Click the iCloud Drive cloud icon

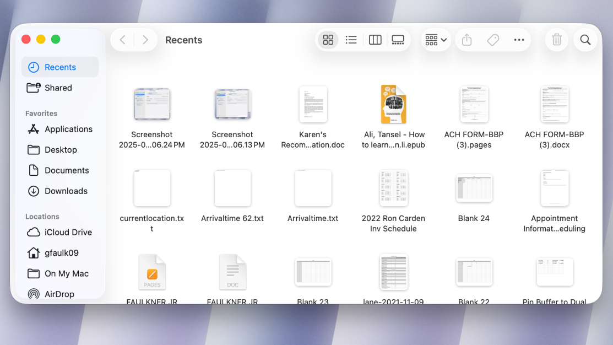(x=34, y=233)
